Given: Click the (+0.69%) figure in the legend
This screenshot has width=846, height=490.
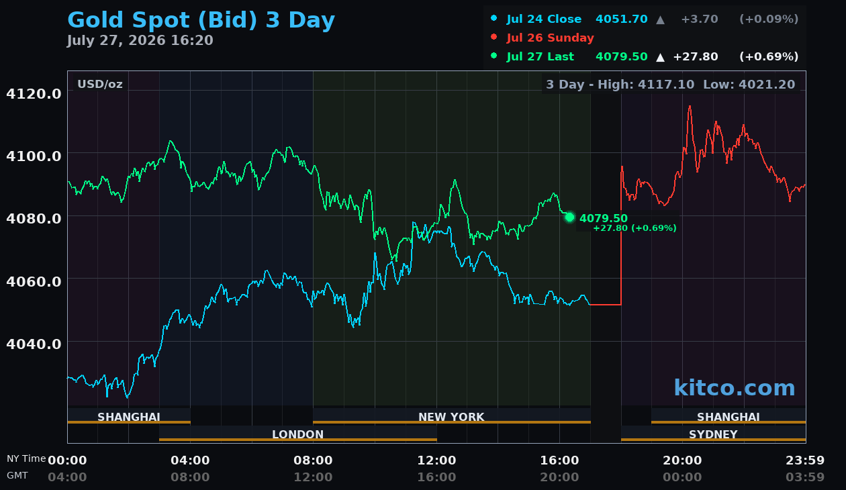Looking at the screenshot, I should pos(769,56).
